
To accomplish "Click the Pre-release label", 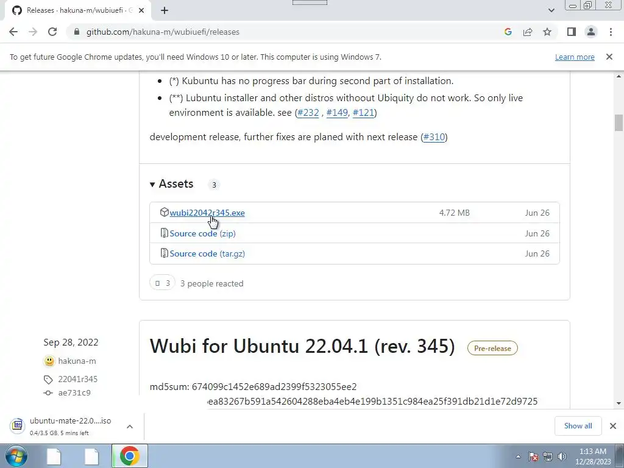I will point(492,348).
